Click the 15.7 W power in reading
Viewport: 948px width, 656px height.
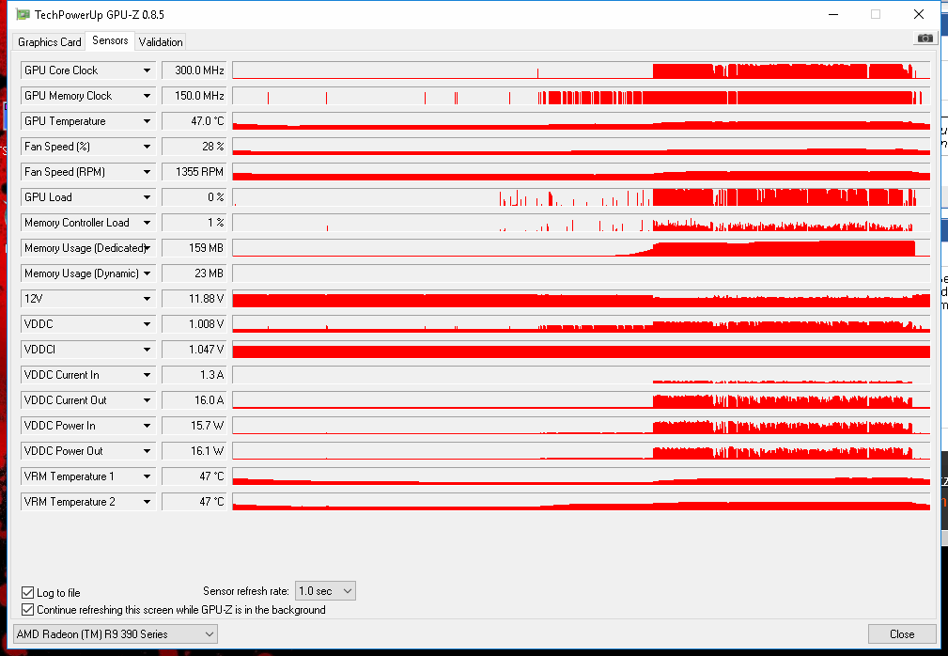(194, 426)
